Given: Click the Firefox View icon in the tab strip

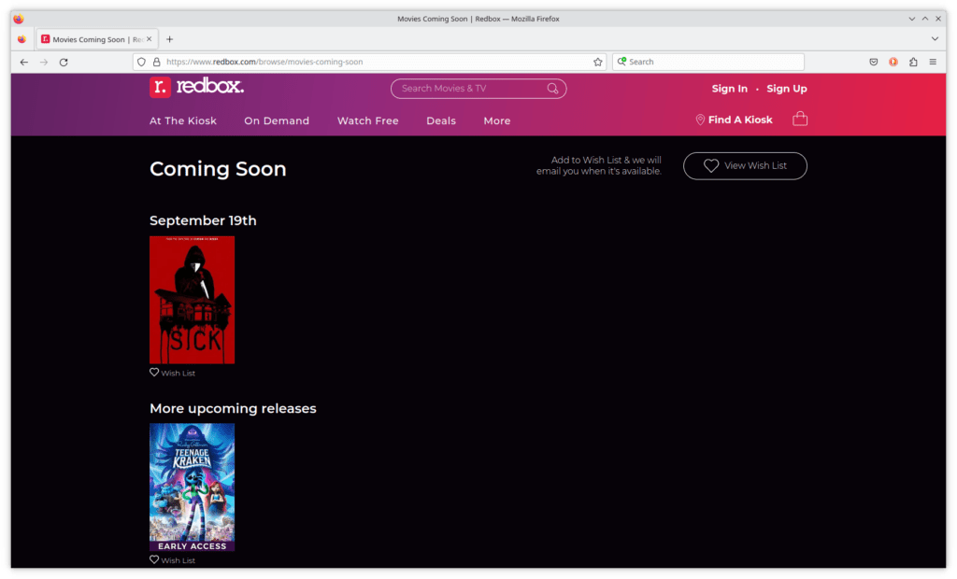Looking at the screenshot, I should coord(22,39).
